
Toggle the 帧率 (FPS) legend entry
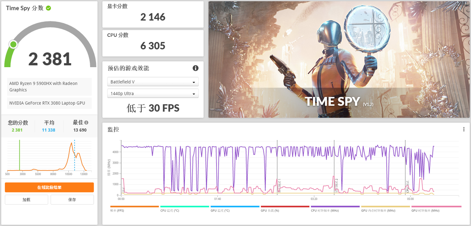tap(135, 209)
